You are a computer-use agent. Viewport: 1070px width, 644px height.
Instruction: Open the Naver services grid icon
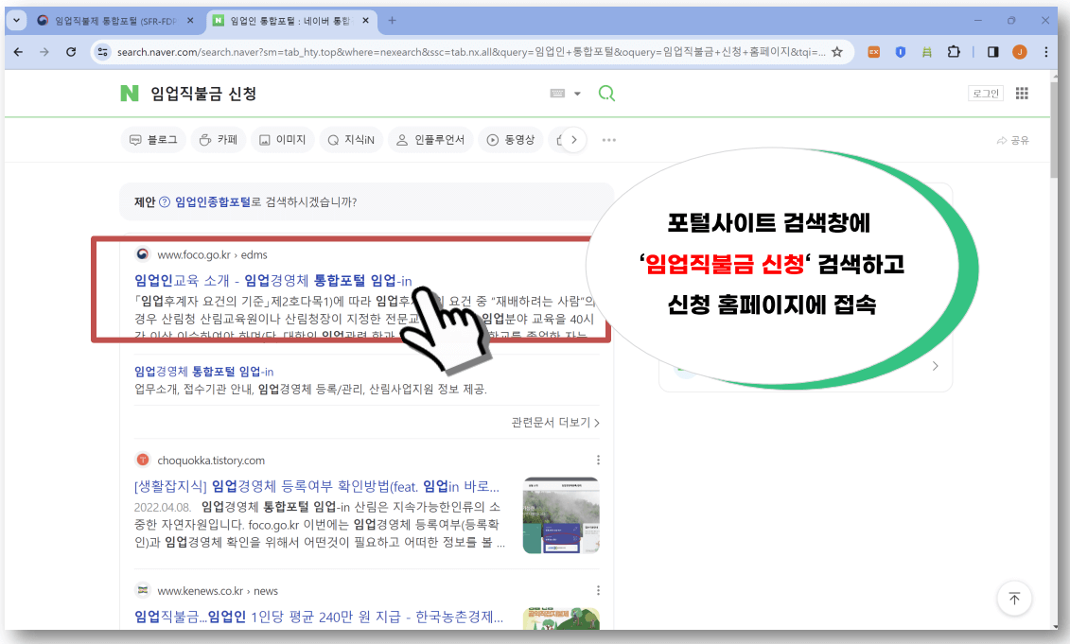(1022, 93)
